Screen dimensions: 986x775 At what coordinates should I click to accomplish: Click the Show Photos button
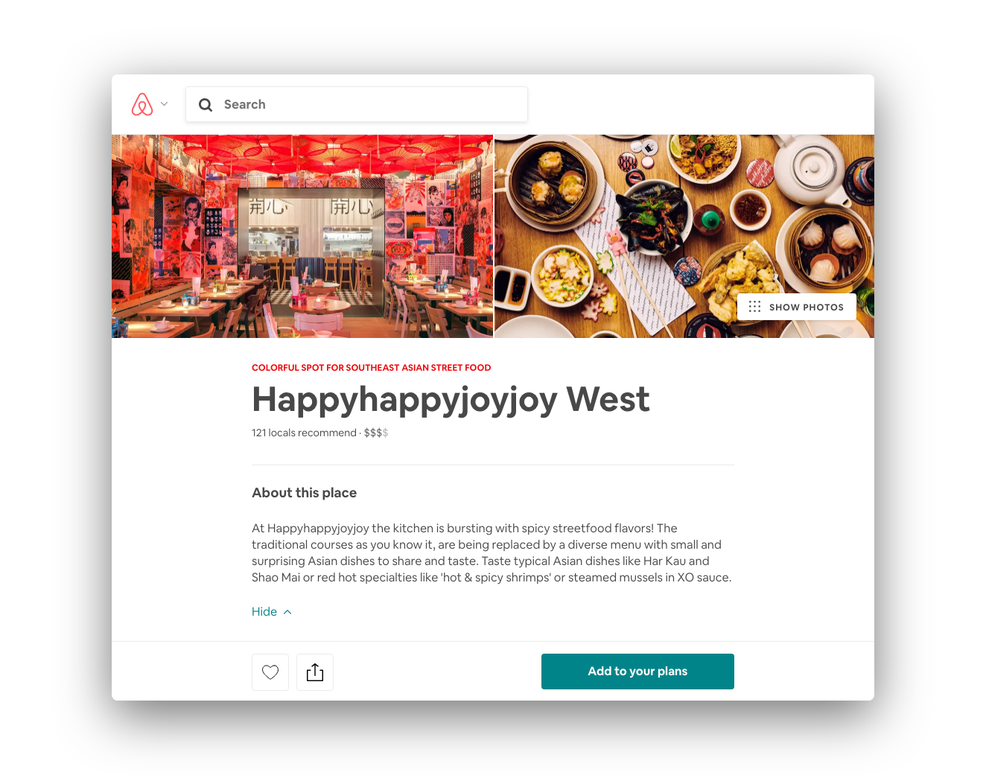(797, 307)
